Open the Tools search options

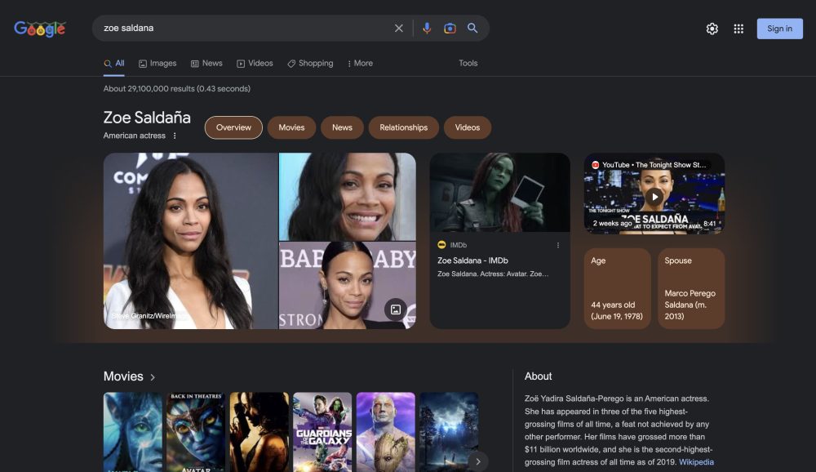[x=468, y=64]
